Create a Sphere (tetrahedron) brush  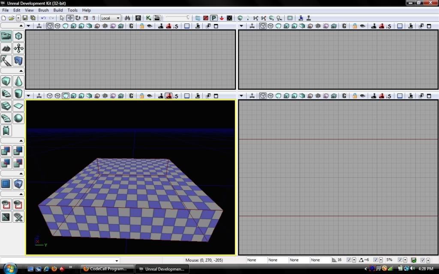[18, 118]
